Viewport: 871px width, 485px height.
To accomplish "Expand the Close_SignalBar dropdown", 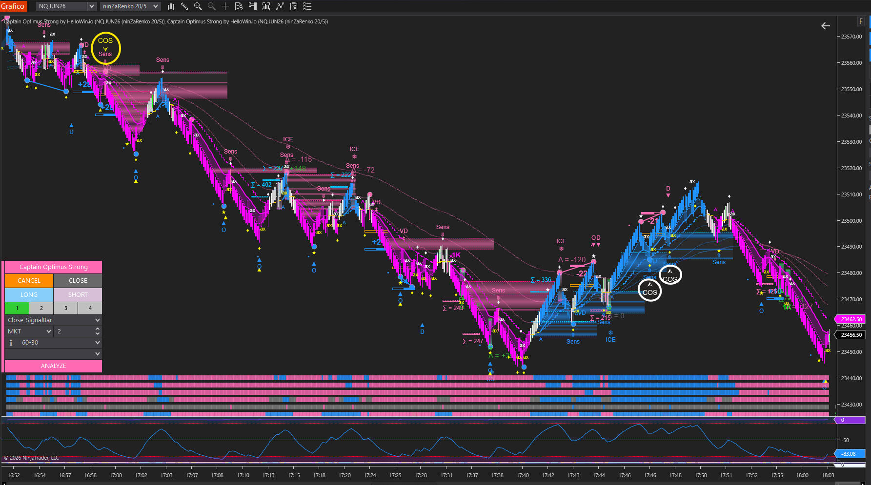I will point(98,320).
